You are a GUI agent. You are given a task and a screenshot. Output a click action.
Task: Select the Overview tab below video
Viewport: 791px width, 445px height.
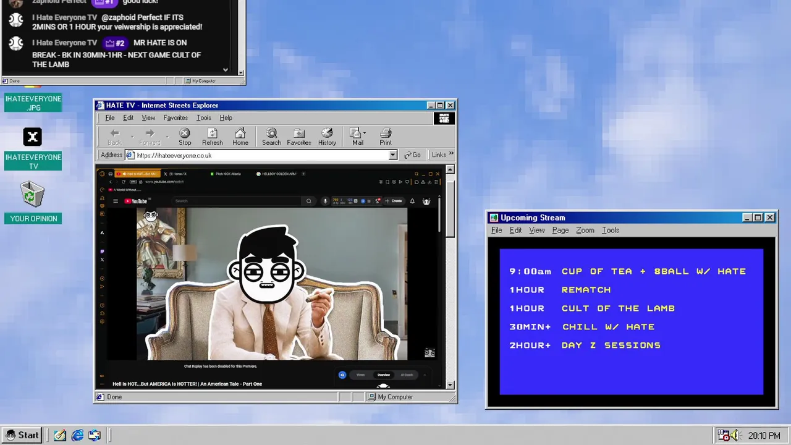click(x=384, y=375)
